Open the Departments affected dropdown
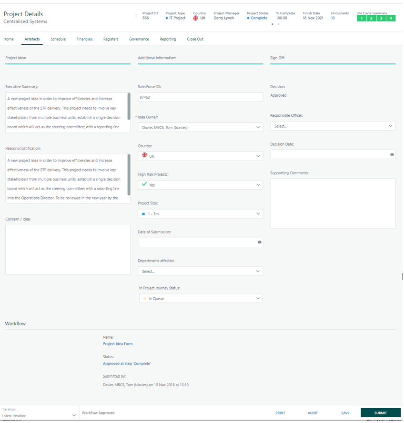Image resolution: width=404 pixels, height=423 pixels. 200,272
